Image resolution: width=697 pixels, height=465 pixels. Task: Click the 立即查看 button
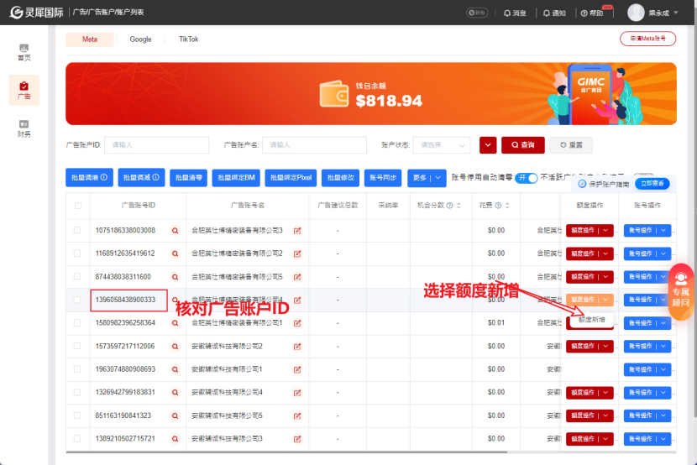tap(652, 184)
